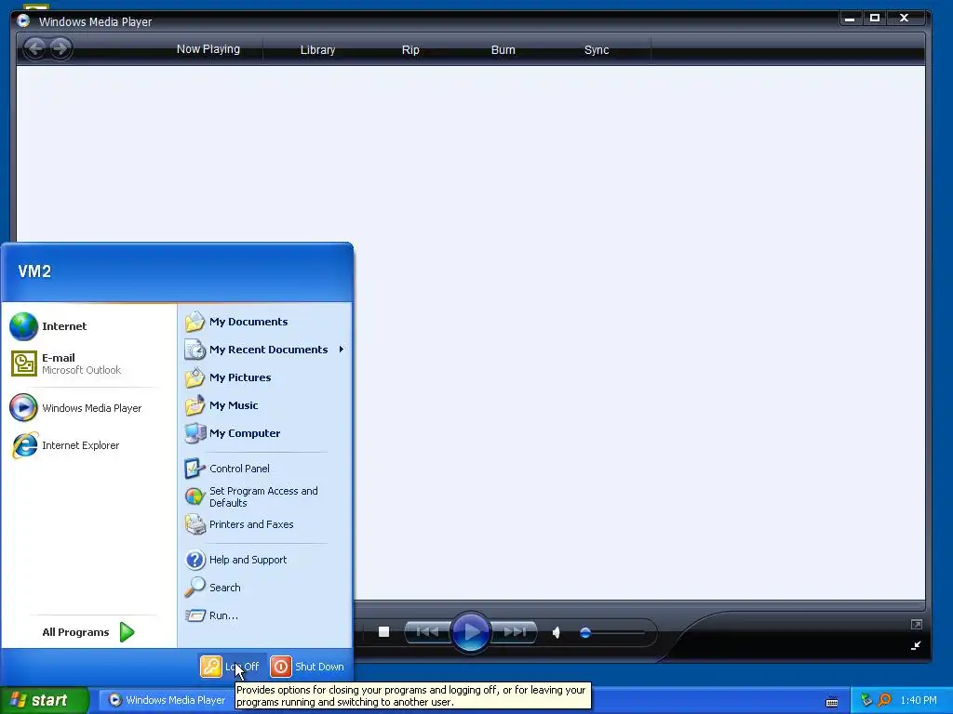Viewport: 953px width, 714px height.
Task: Click the Start button
Action: click(x=44, y=700)
